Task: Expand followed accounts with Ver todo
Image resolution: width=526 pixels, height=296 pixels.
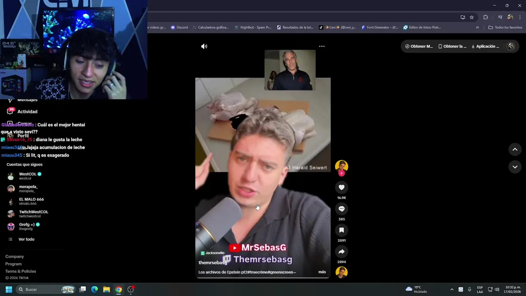Action: point(21,239)
